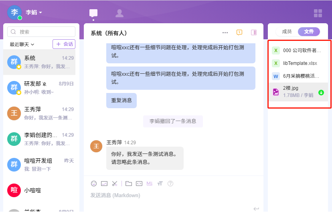This screenshot has height=212, width=332.
Task: Open the apps grid icon
Action: point(318,13)
